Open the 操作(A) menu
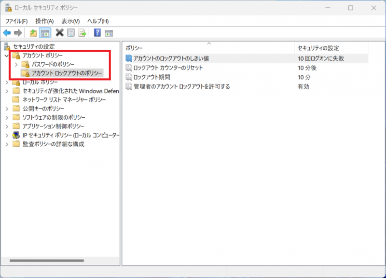Viewport: 386px width, 278px height. [x=44, y=21]
